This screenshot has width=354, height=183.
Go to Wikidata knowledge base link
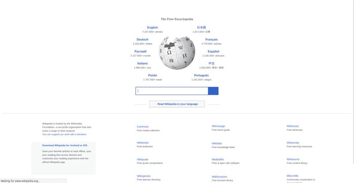tap(217, 144)
